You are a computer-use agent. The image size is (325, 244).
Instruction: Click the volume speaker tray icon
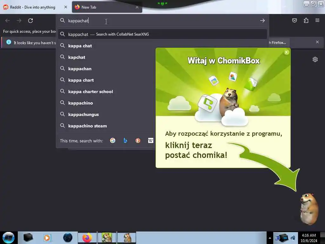[x=293, y=238]
